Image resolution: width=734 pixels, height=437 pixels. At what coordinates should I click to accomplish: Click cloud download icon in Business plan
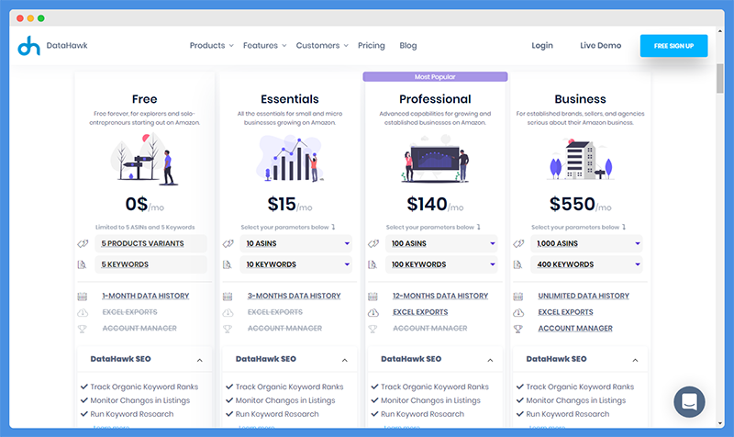(517, 312)
